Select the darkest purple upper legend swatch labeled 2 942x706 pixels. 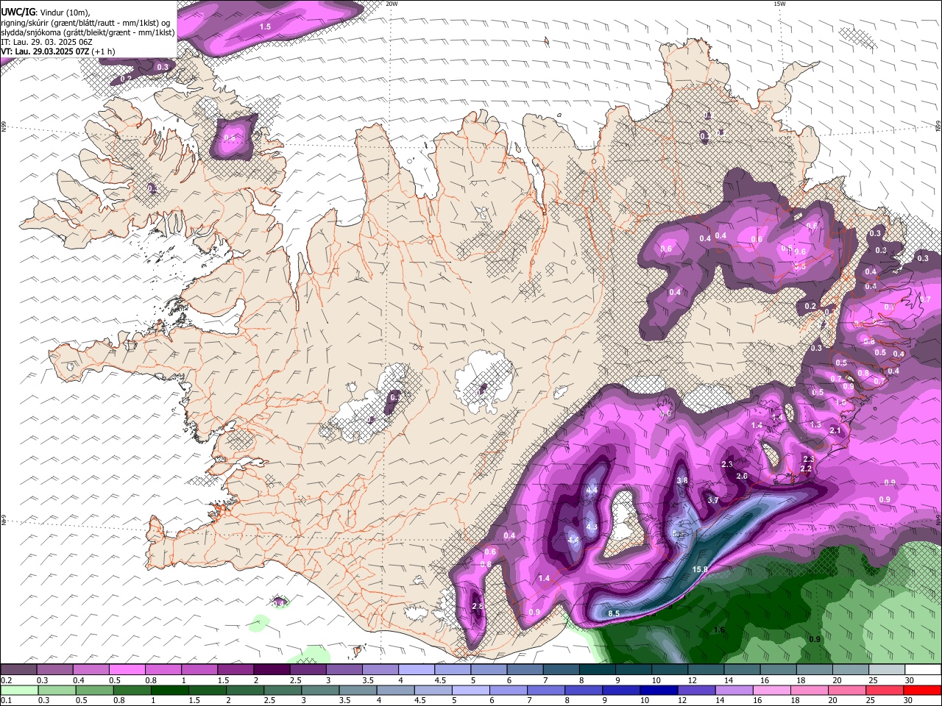(272, 670)
